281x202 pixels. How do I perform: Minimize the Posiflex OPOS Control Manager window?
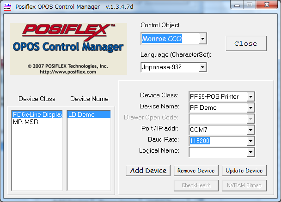point(237,5)
